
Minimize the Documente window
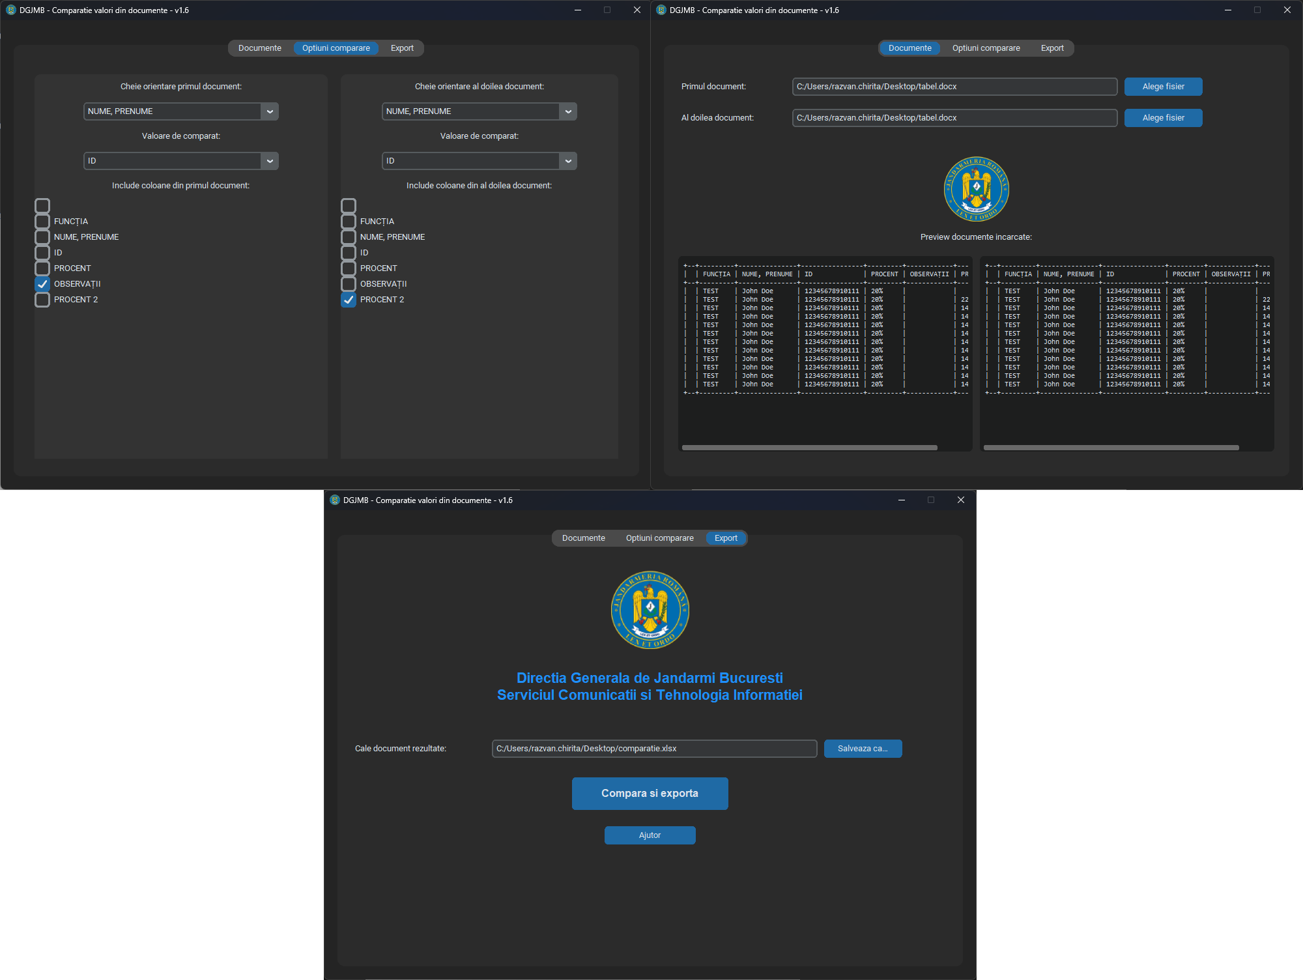(x=1227, y=10)
